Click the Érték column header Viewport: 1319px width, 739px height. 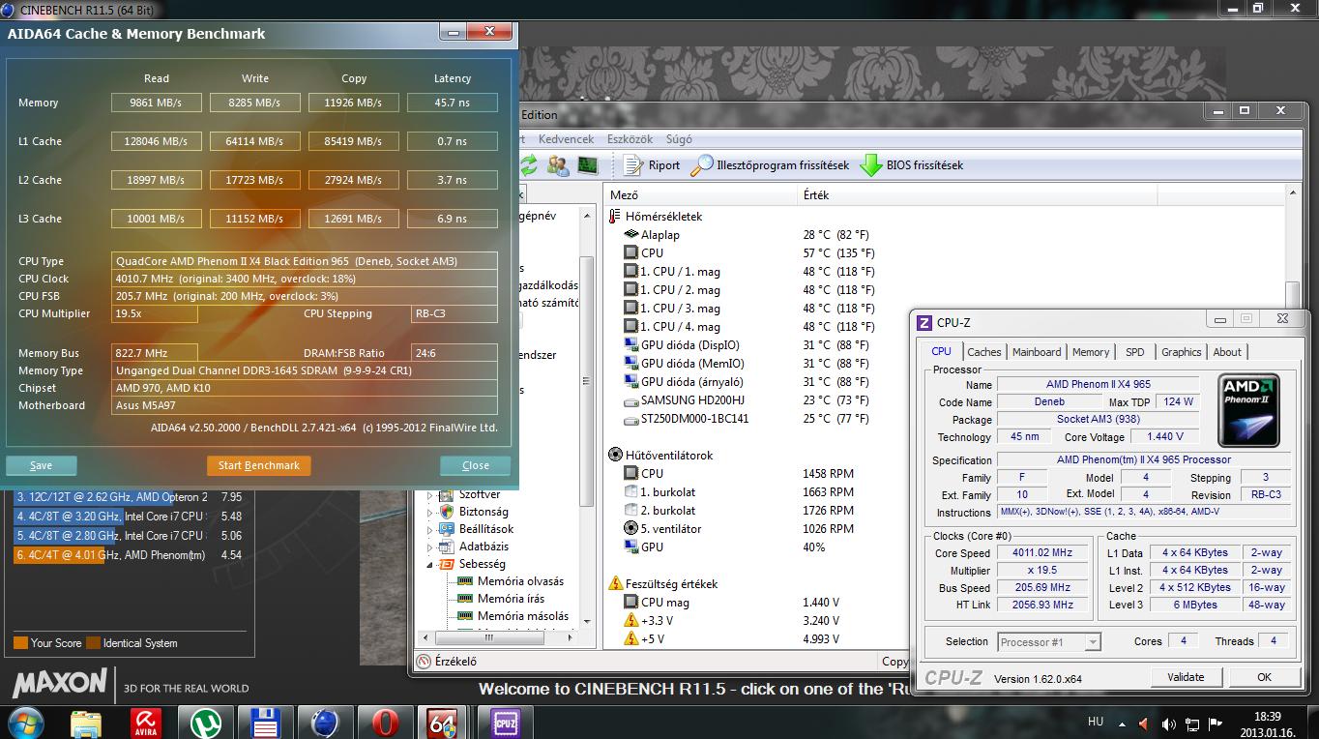click(977, 195)
